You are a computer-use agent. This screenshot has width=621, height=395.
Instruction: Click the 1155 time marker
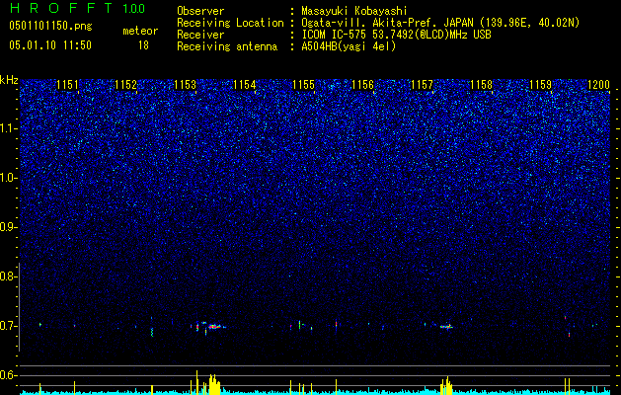(x=303, y=85)
